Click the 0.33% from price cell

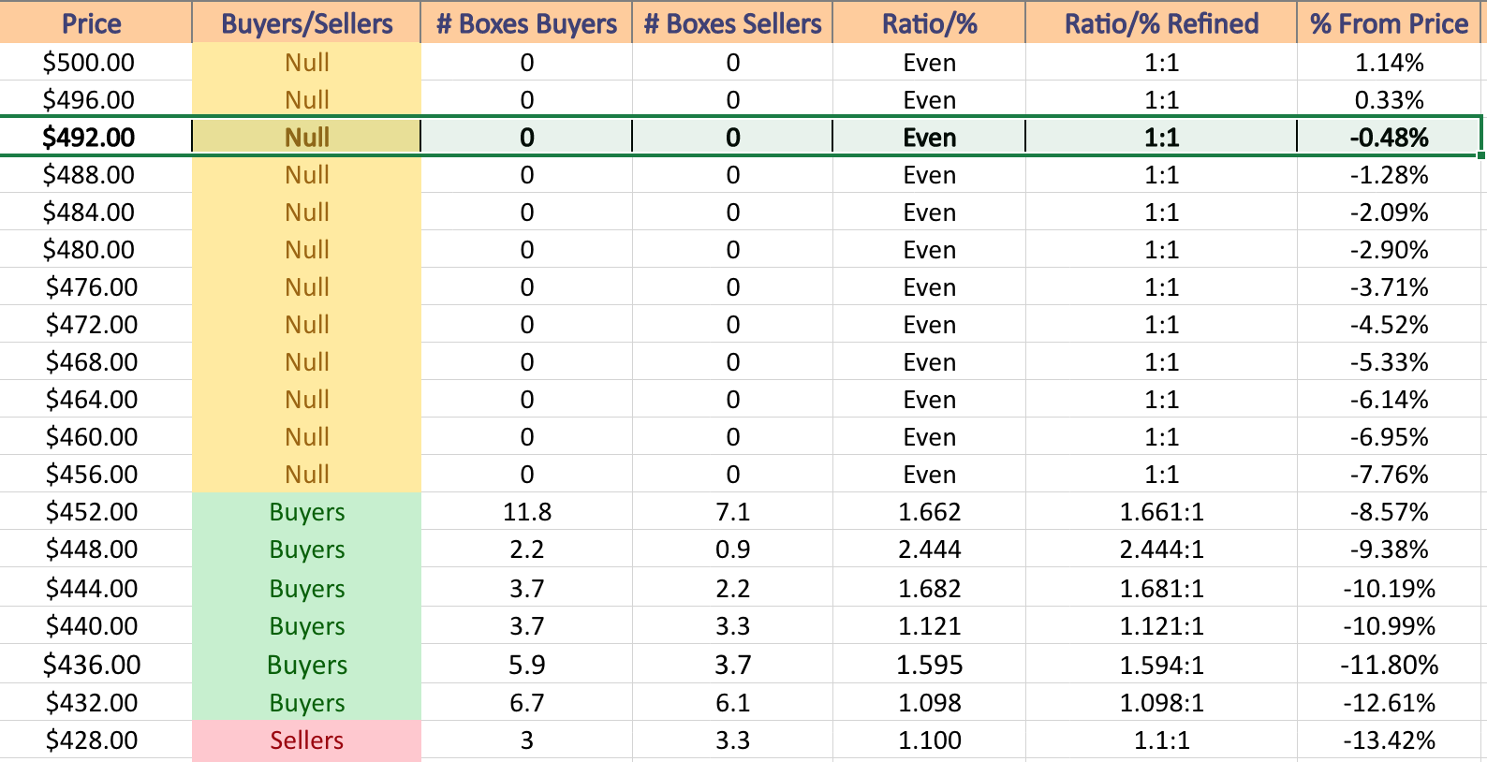[x=1389, y=99]
